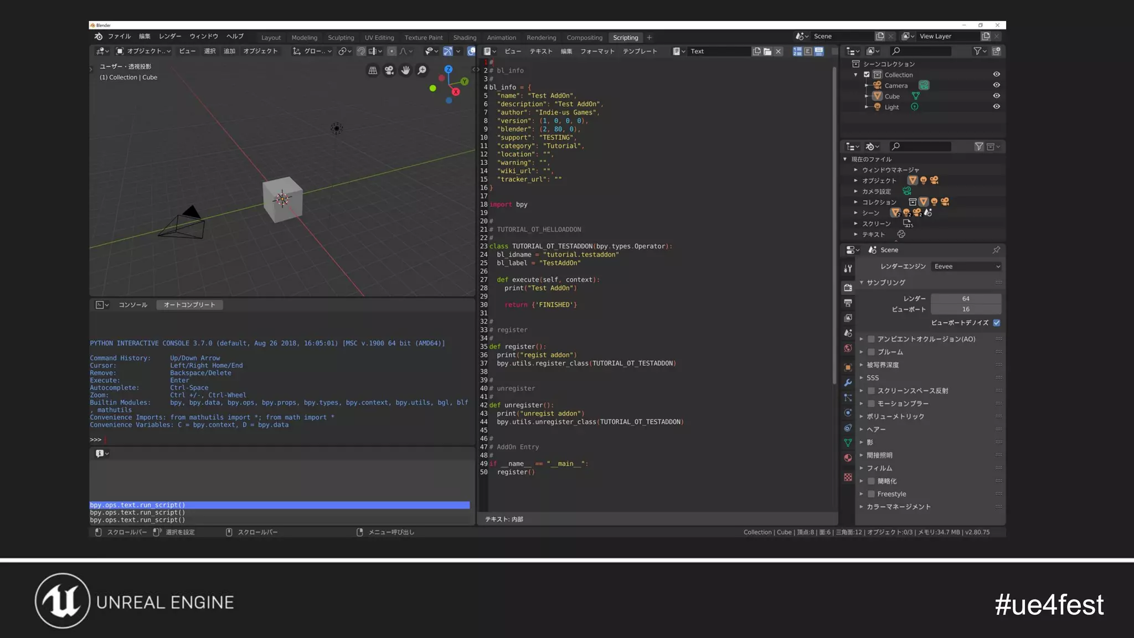Image resolution: width=1134 pixels, height=638 pixels.
Task: Enable the モーションブラー checkbox
Action: pos(871,404)
